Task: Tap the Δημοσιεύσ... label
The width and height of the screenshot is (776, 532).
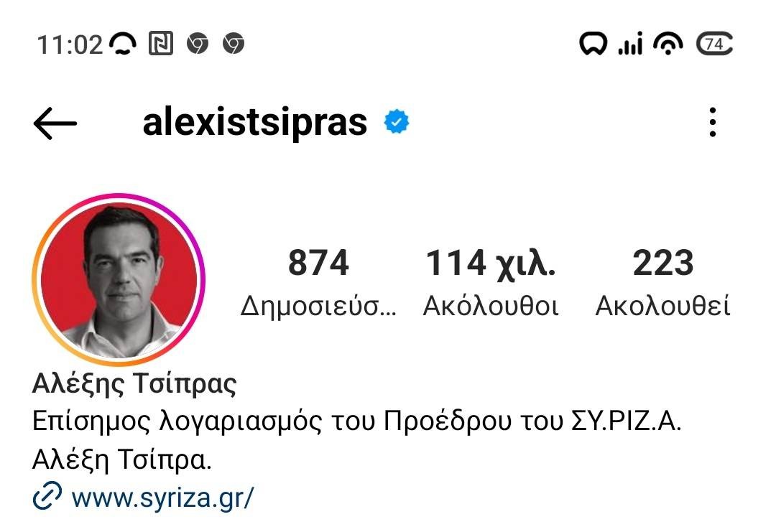Action: (x=318, y=306)
